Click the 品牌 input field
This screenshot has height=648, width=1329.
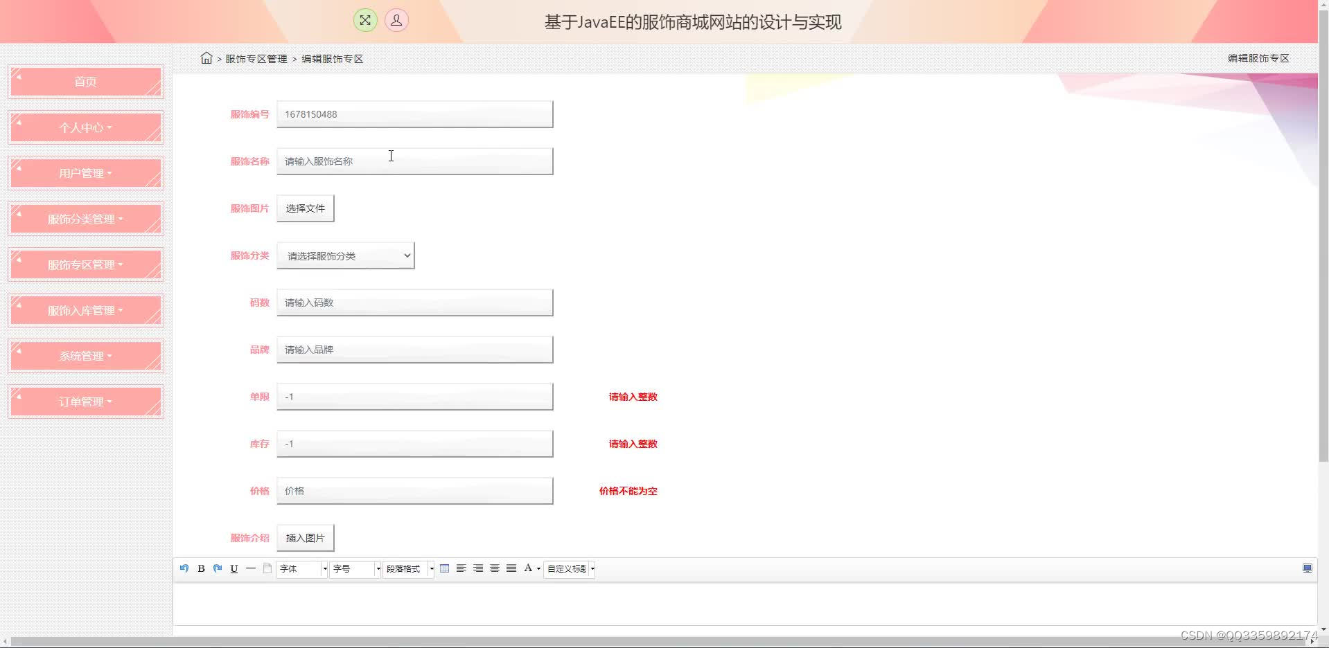click(x=415, y=350)
